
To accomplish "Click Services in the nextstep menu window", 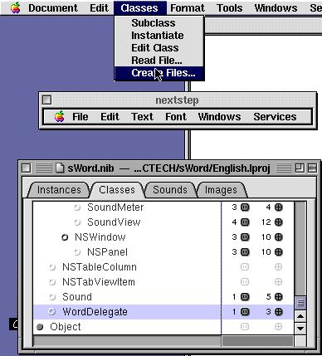I will click(x=275, y=117).
